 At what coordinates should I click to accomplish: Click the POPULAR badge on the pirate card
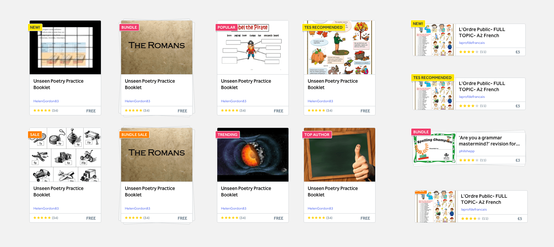click(226, 27)
